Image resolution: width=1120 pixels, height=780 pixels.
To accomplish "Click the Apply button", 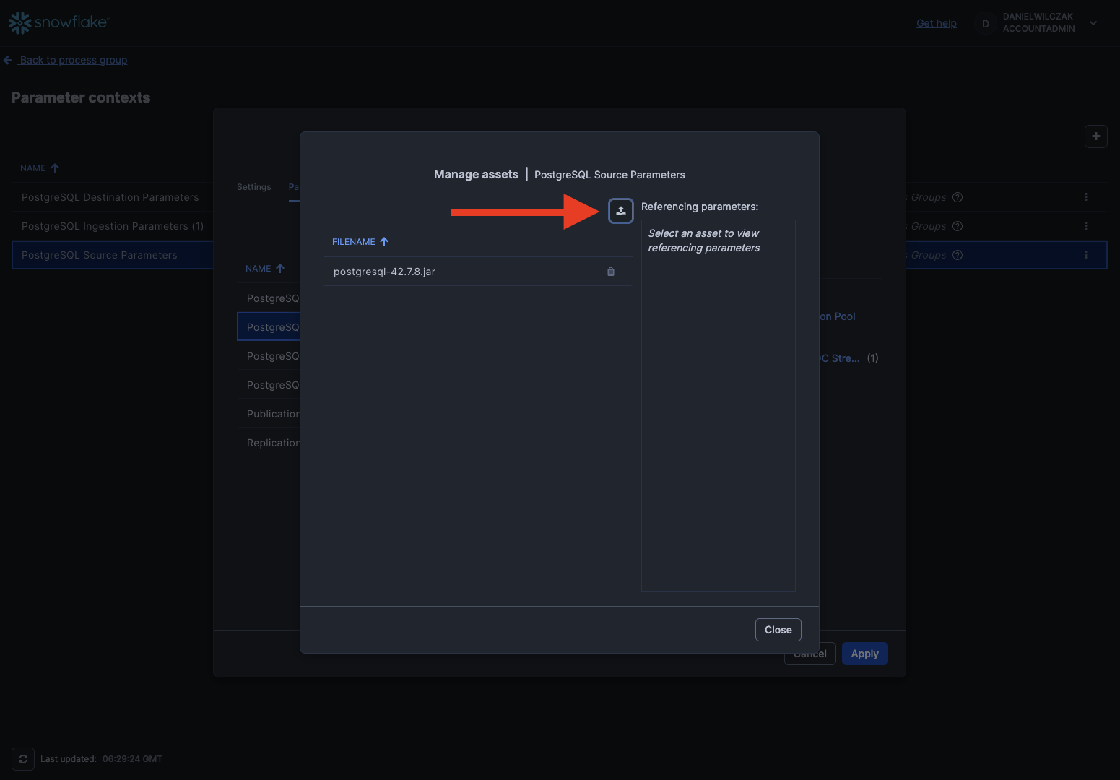I will click(864, 654).
